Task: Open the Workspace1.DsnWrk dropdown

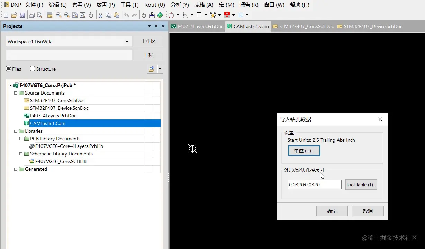Action: 127,42
